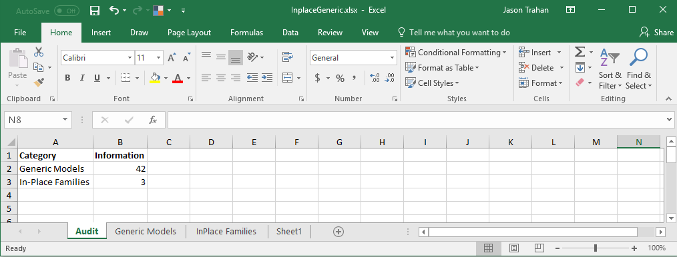Open Find & Select options
Image resolution: width=677 pixels, height=257 pixels.
[638, 69]
